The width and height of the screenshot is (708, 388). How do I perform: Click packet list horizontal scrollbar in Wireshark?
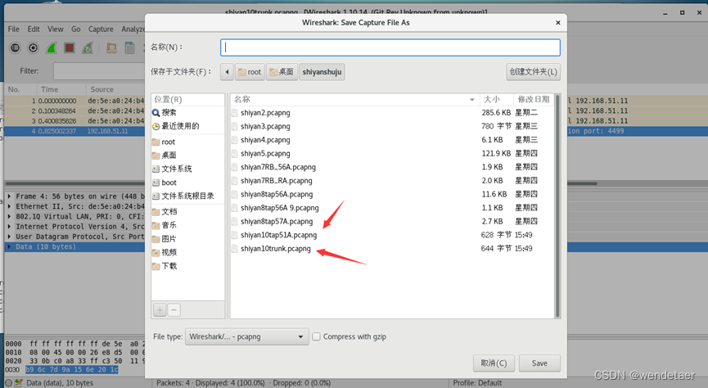click(x=302, y=184)
